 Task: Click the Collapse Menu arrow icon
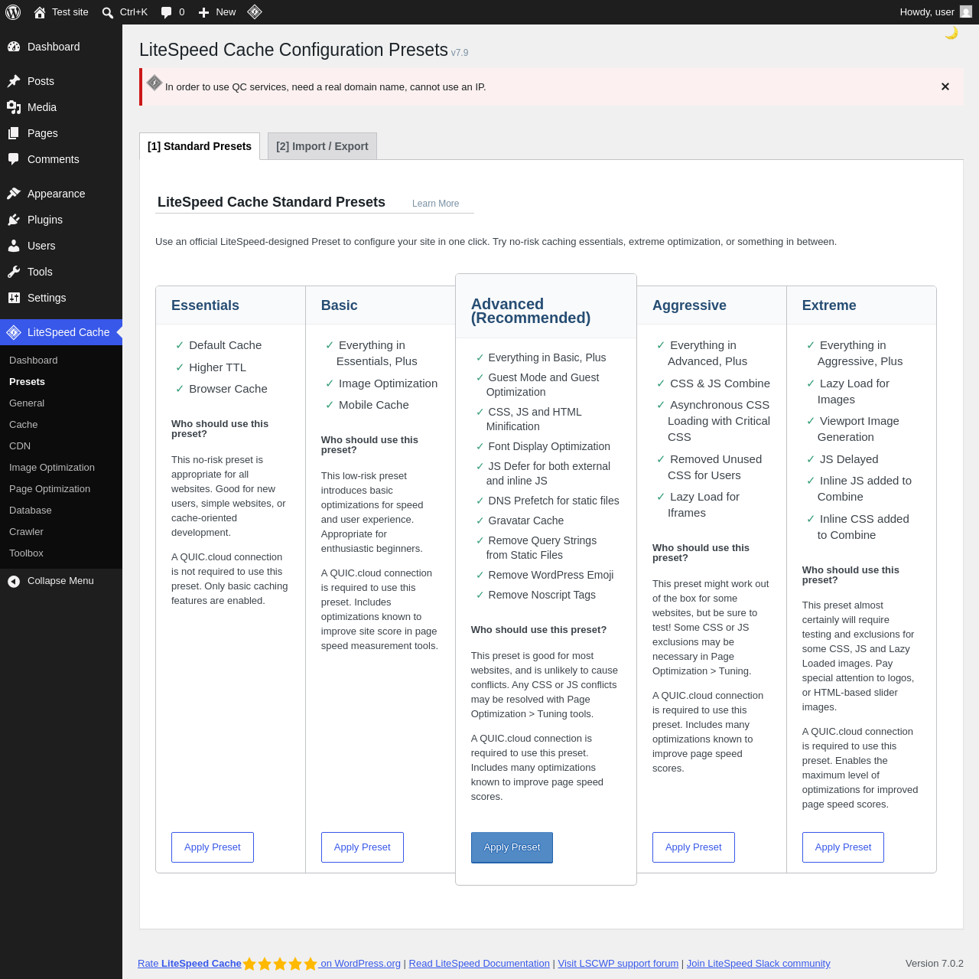(x=14, y=581)
